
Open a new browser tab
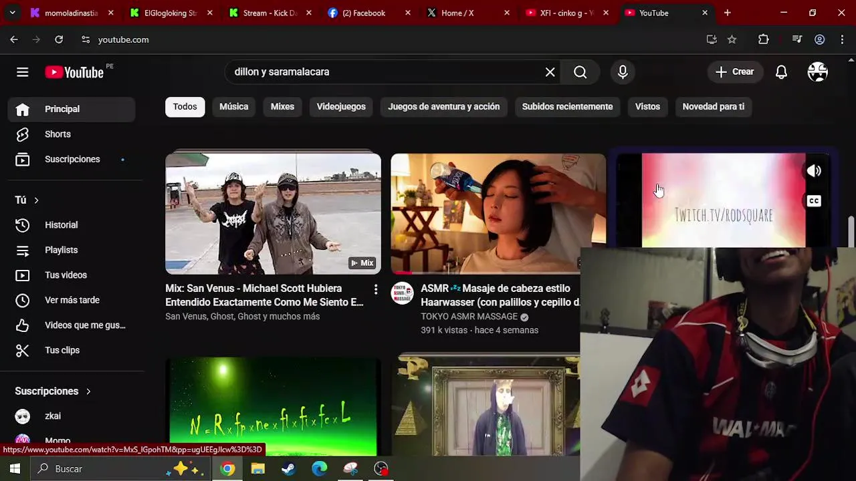727,13
